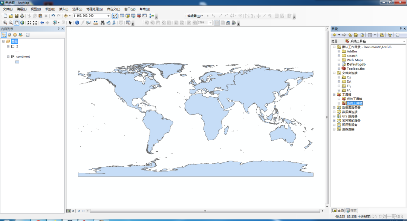Select the Zoom Out tool
The image size is (407, 221).
pos(11,23)
